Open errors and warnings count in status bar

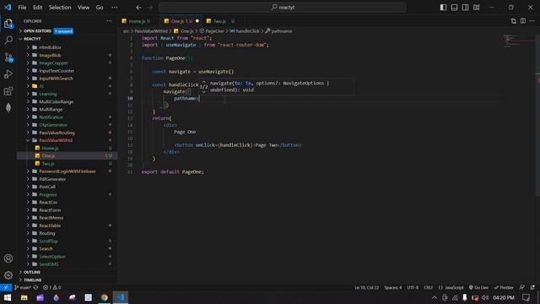(x=52, y=287)
